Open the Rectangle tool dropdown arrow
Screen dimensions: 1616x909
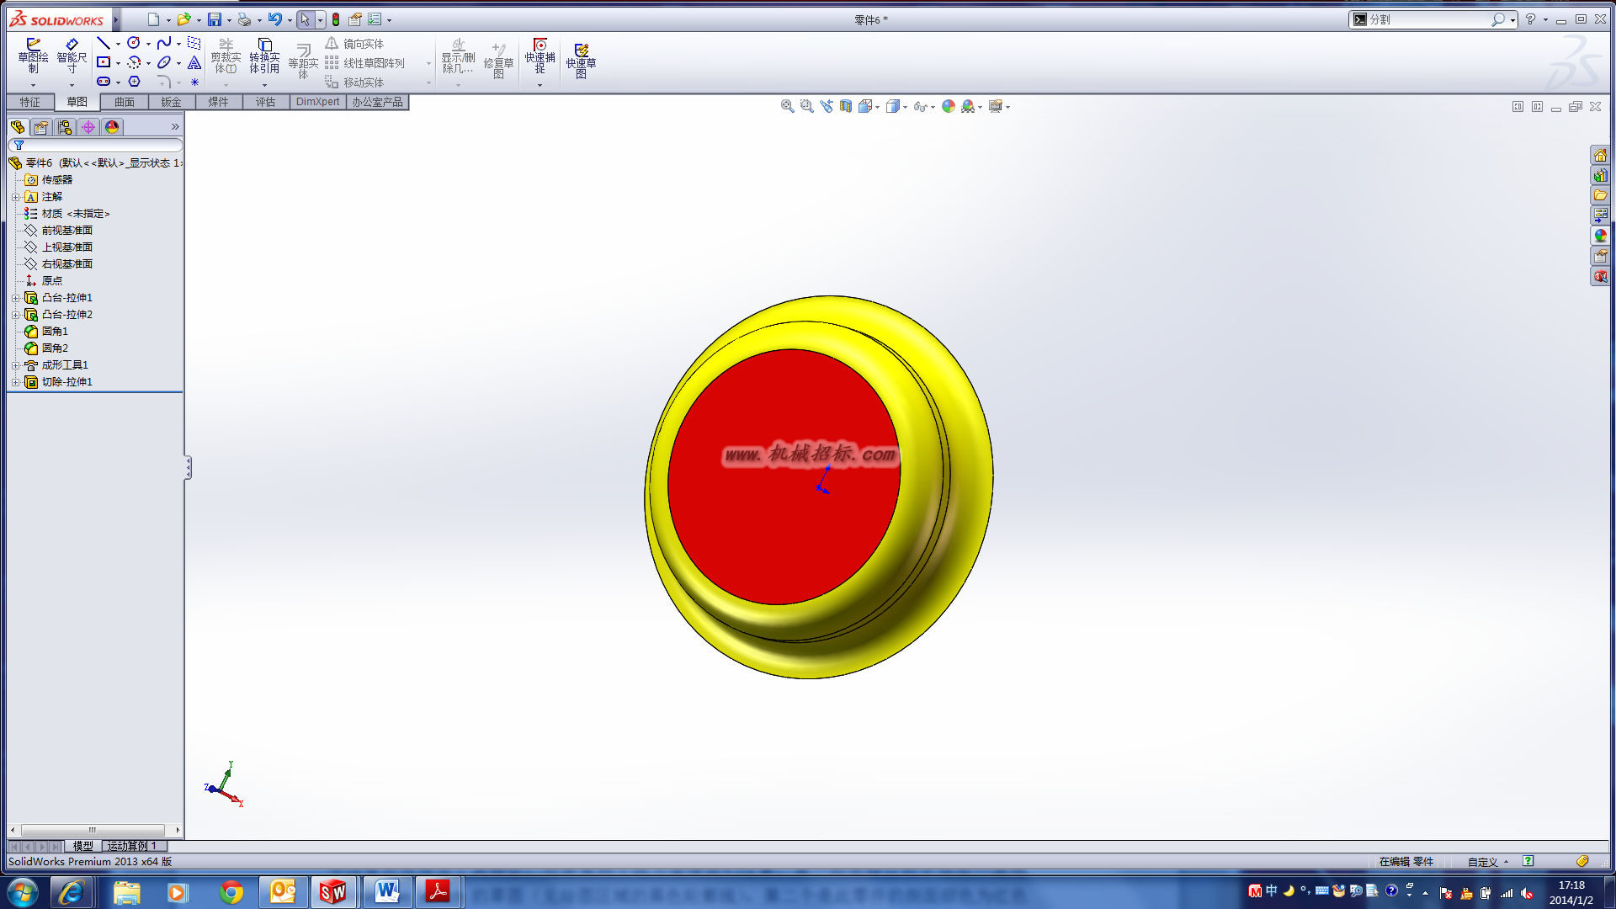[118, 63]
